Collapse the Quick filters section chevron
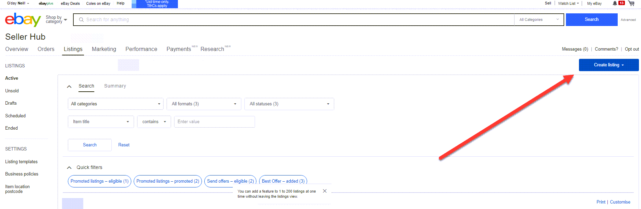Viewport: 641px width, 209px height. click(69, 168)
